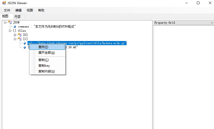This screenshot has height=129, width=214.
Task: Click the array brackets icon beside files
Action: [15, 31]
